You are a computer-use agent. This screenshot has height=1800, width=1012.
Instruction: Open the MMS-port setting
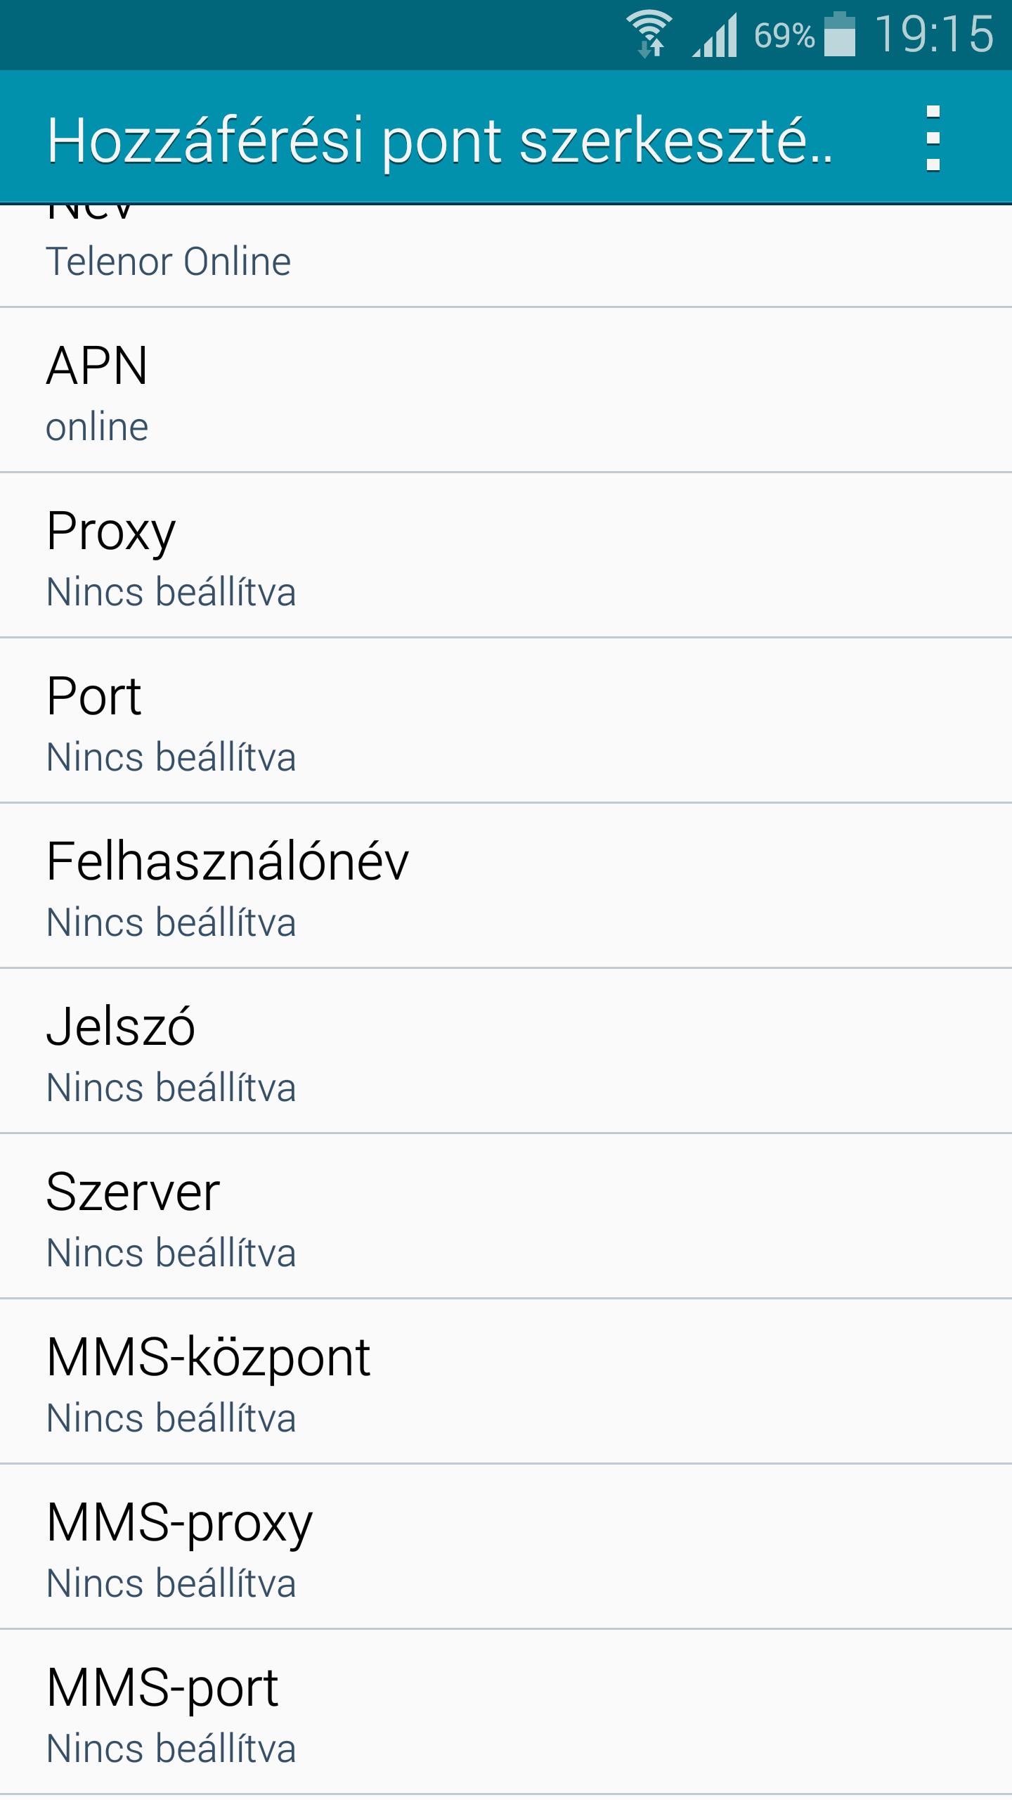coord(506,1712)
